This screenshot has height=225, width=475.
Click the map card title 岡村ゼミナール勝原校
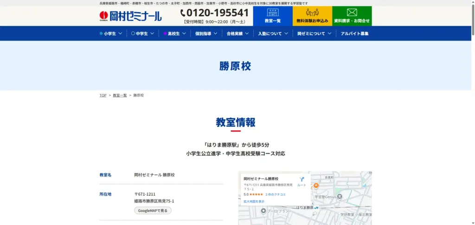click(x=261, y=179)
